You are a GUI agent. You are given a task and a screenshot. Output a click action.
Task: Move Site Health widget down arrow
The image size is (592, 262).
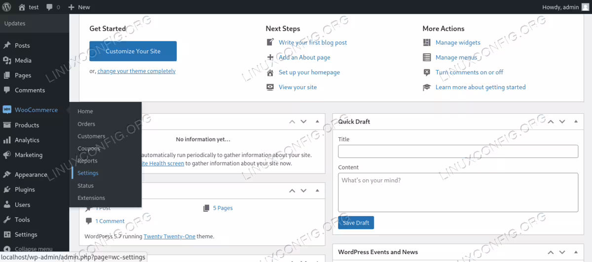coord(304,122)
